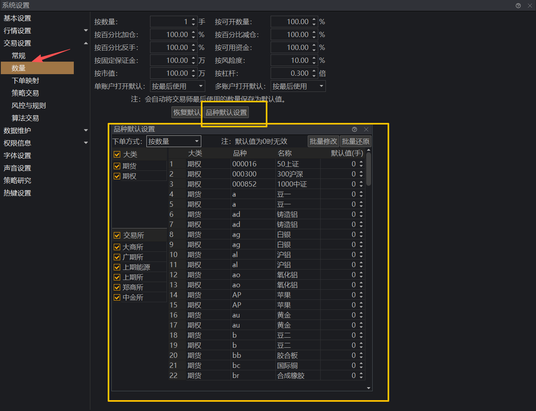Close the 品种默认设置 dialog

click(366, 129)
